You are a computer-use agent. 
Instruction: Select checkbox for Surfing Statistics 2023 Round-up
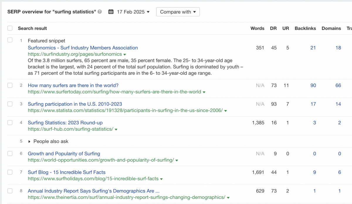10,123
